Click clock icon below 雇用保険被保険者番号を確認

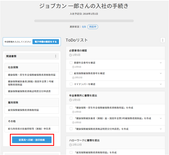coord(73,78)
